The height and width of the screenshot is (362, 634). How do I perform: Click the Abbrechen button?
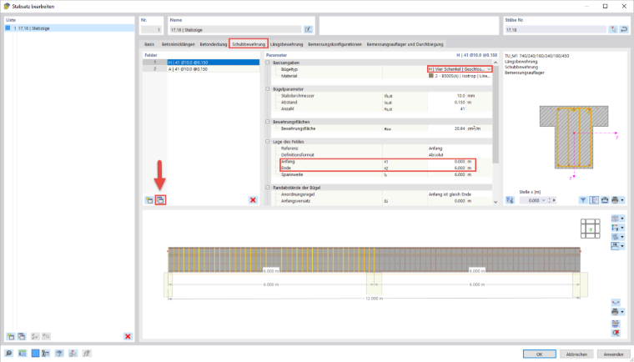(576, 354)
